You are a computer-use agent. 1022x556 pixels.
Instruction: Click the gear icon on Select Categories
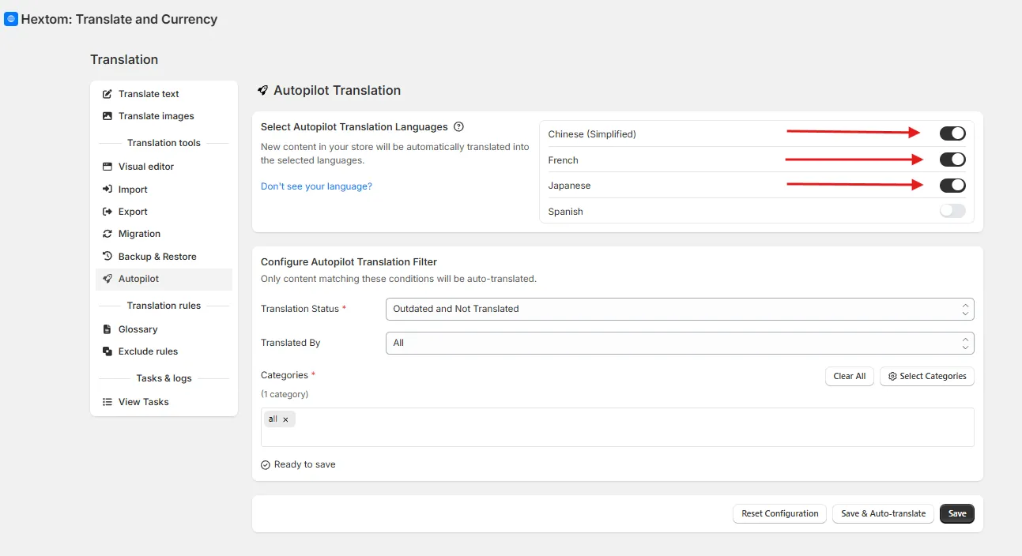click(x=892, y=377)
